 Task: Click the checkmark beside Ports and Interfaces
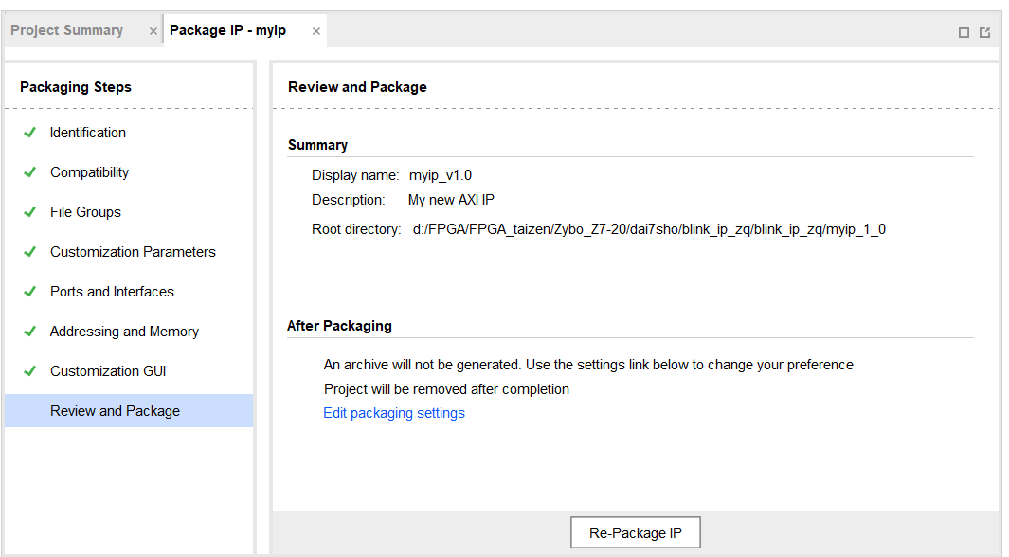click(29, 292)
